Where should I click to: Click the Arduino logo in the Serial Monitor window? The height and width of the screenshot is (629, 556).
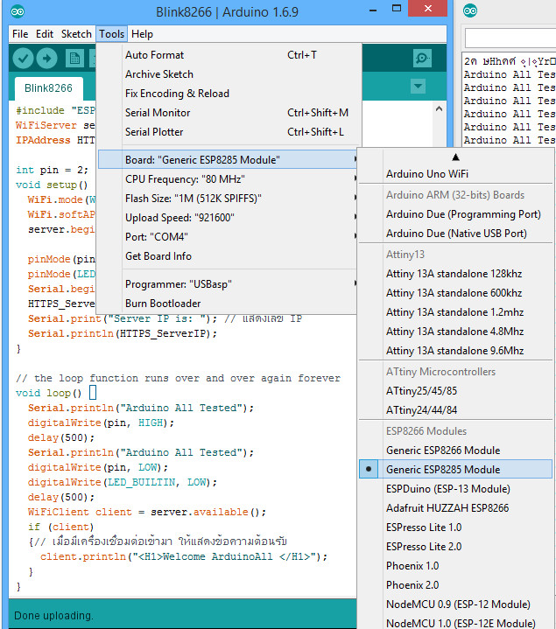pyautogui.click(x=470, y=10)
